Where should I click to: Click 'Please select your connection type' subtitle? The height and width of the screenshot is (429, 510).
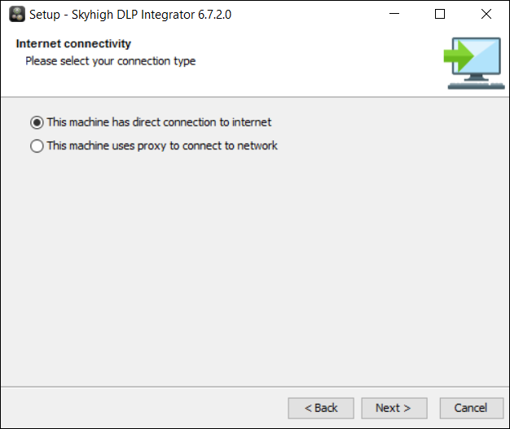pyautogui.click(x=110, y=60)
